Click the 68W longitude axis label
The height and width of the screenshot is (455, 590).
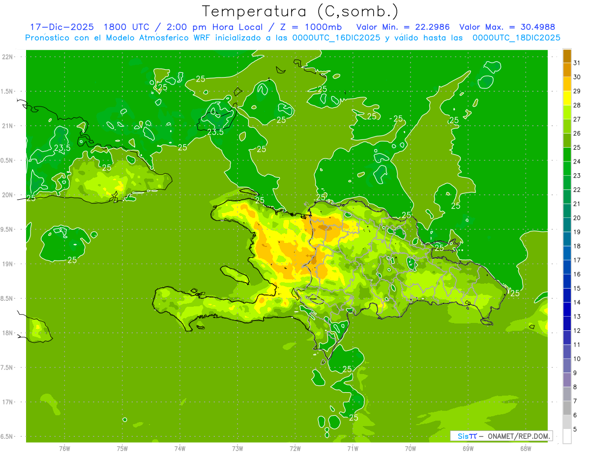pos(526,448)
